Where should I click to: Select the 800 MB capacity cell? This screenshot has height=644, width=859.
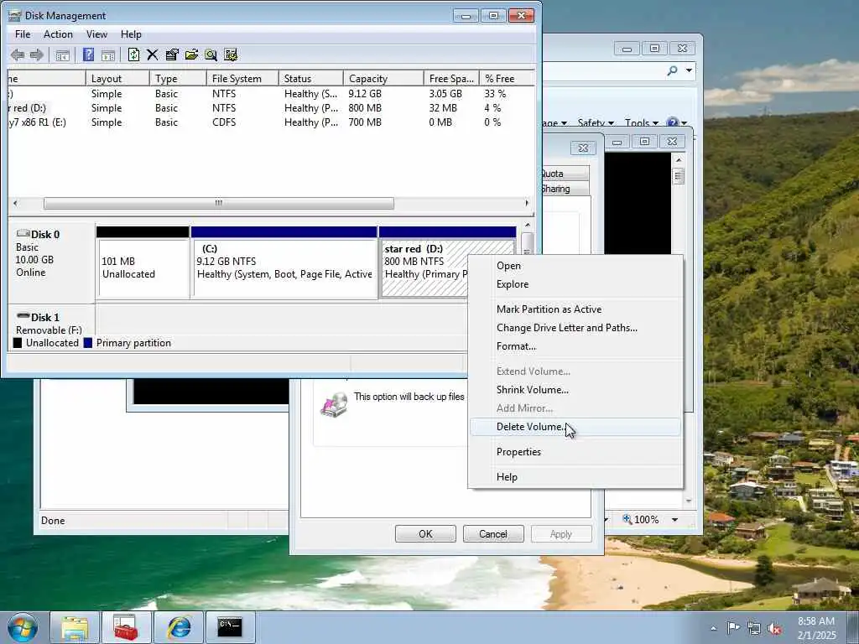(x=365, y=108)
